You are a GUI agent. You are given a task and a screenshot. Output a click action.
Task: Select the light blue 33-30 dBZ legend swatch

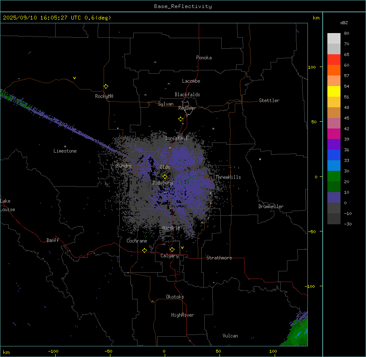click(334, 165)
